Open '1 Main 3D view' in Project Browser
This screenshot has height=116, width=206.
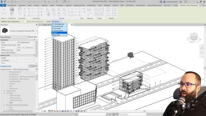click(15, 96)
